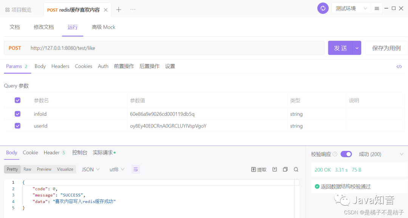Open the JSON format dropdown
This screenshot has width=408, height=218.
pos(90,169)
